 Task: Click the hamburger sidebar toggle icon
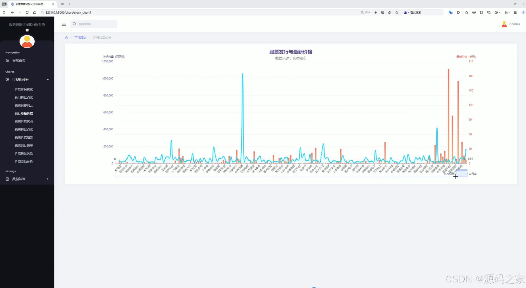[x=64, y=24]
